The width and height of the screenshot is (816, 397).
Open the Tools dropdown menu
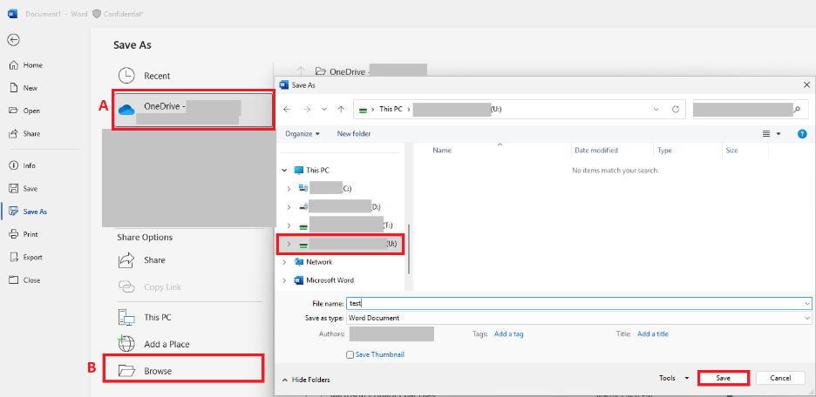click(674, 379)
